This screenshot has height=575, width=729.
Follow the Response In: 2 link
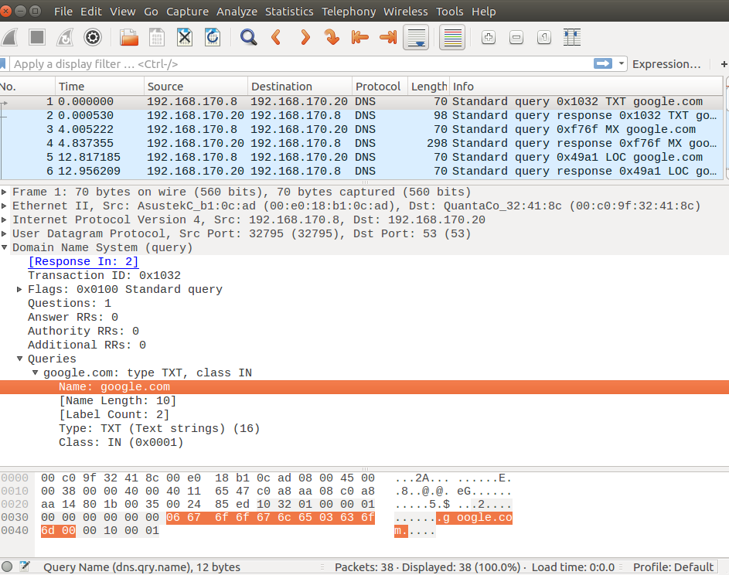point(83,262)
